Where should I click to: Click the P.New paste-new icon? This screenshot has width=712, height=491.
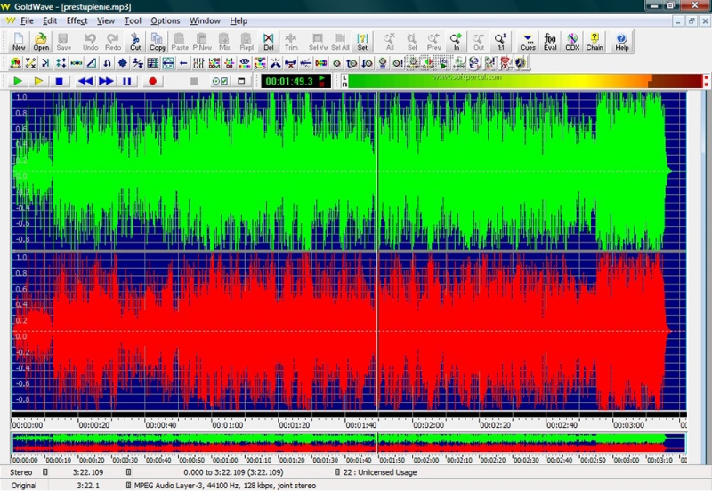click(x=202, y=41)
